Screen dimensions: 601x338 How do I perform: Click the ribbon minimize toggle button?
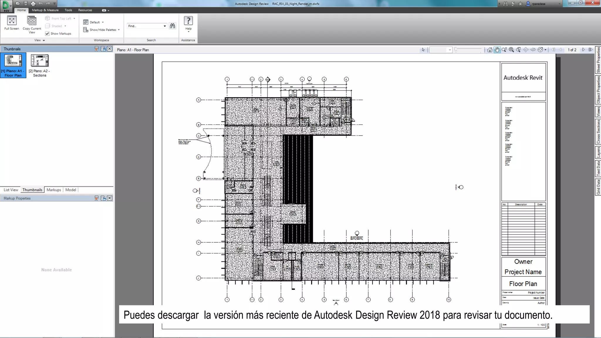(x=104, y=10)
